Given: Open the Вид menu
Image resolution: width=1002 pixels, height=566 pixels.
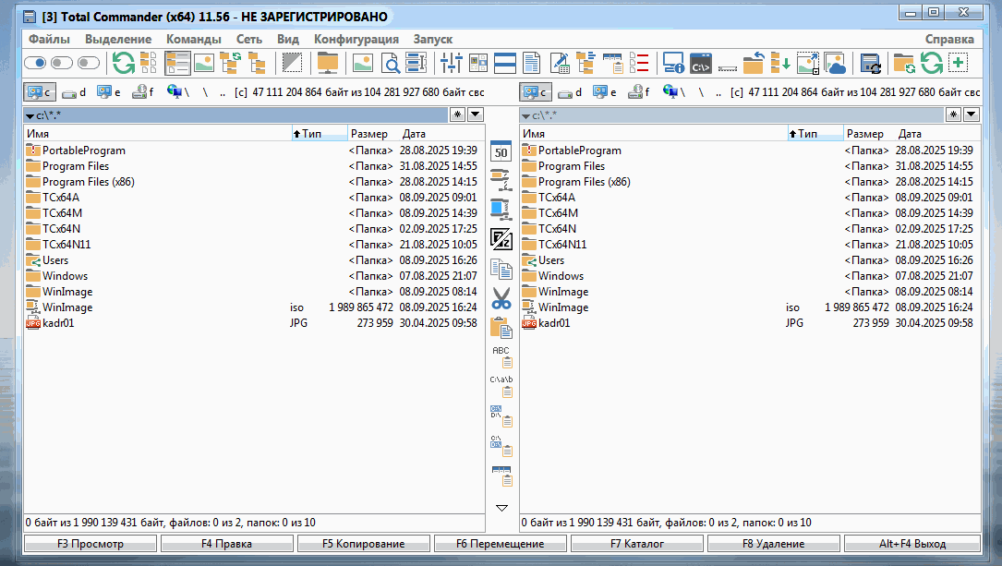Looking at the screenshot, I should [288, 39].
